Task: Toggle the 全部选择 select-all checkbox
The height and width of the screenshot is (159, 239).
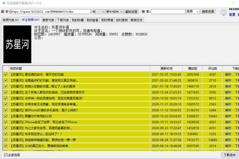Action: click(x=6, y=155)
